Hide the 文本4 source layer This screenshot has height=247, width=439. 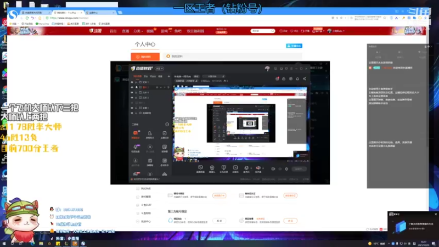pos(132,92)
